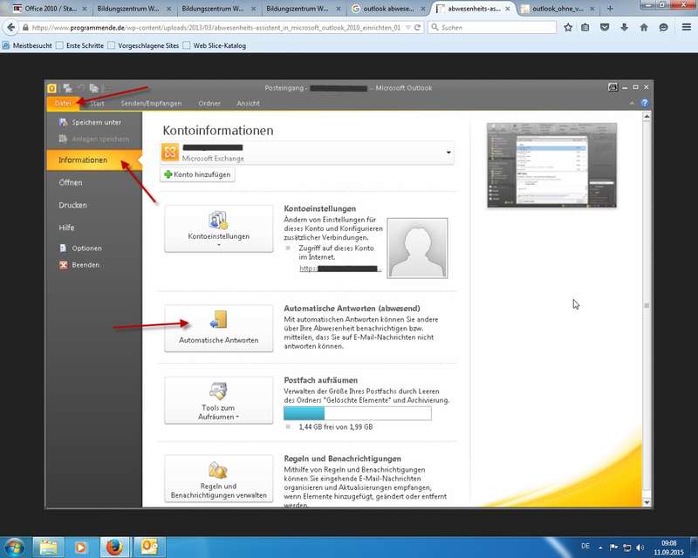
Task: Open the bookmarks list icon
Action: click(585, 28)
